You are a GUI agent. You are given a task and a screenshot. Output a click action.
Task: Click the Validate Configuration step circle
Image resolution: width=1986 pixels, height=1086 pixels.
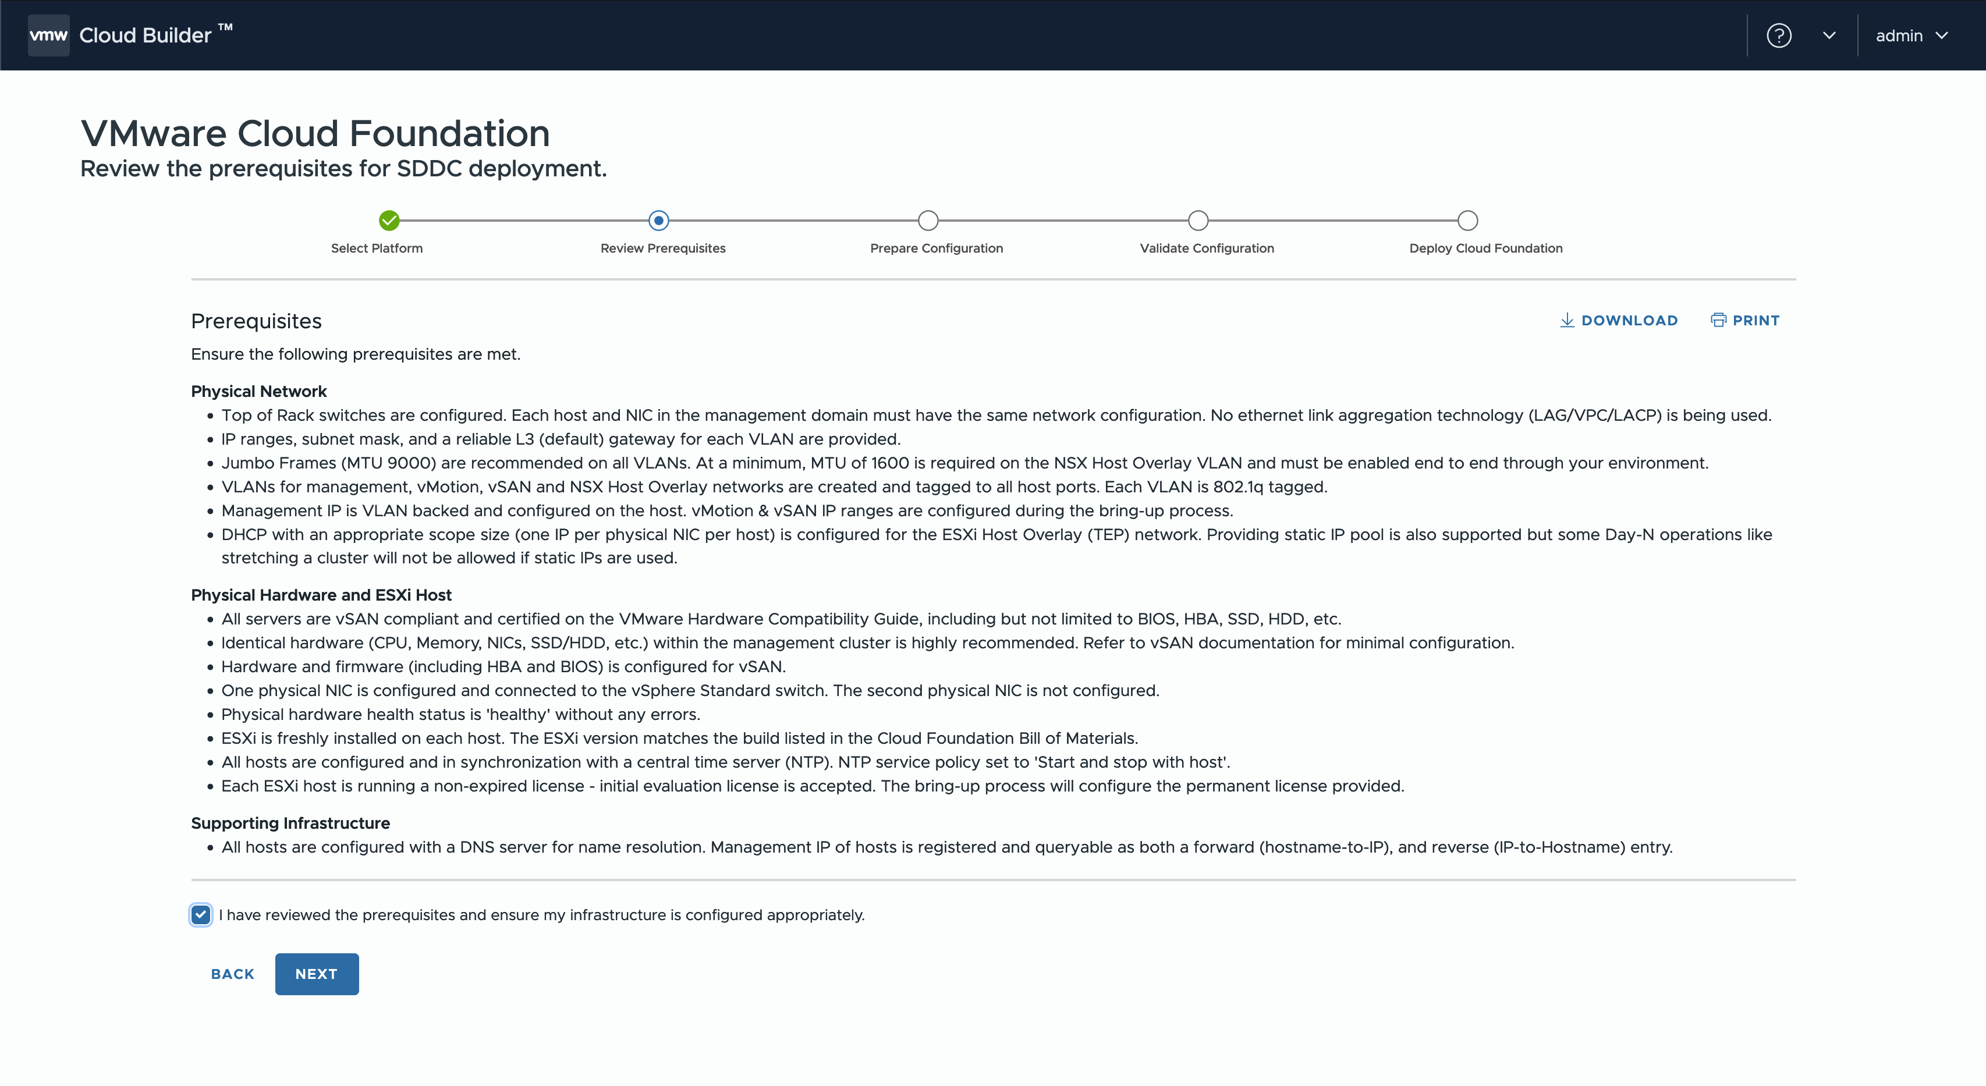[1198, 221]
